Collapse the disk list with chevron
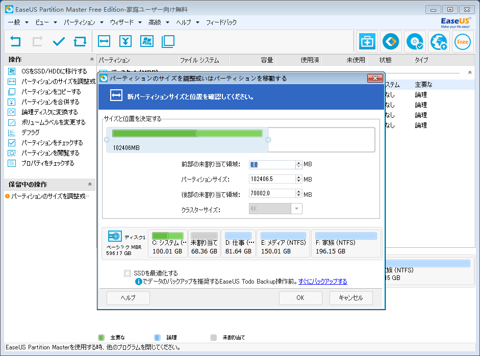Viewport: 480px width, 356px height. 470,72
